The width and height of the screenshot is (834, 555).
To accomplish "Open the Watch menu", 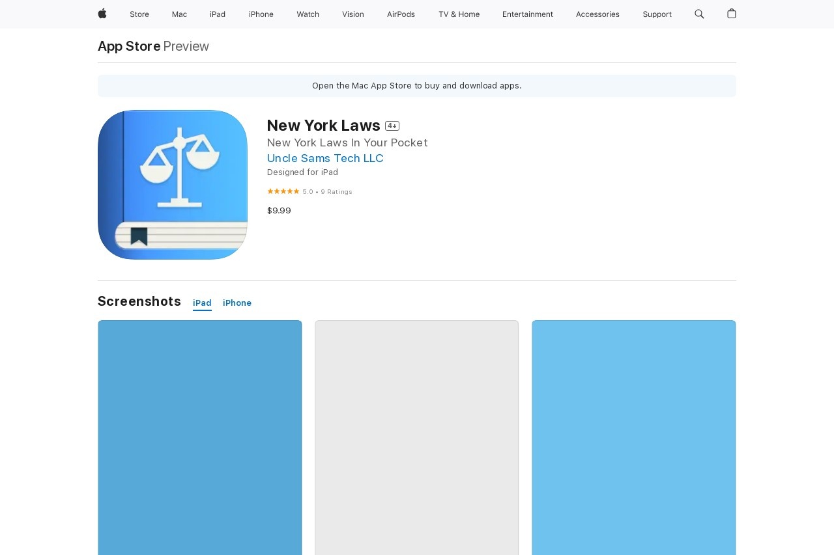I will 308,14.
